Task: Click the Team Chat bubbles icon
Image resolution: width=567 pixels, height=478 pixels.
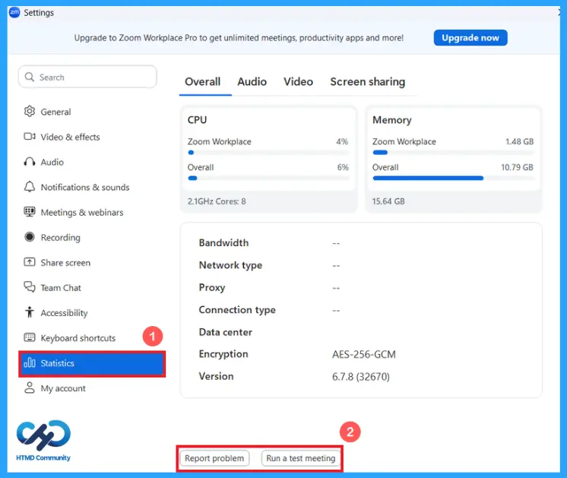Action: [x=30, y=287]
